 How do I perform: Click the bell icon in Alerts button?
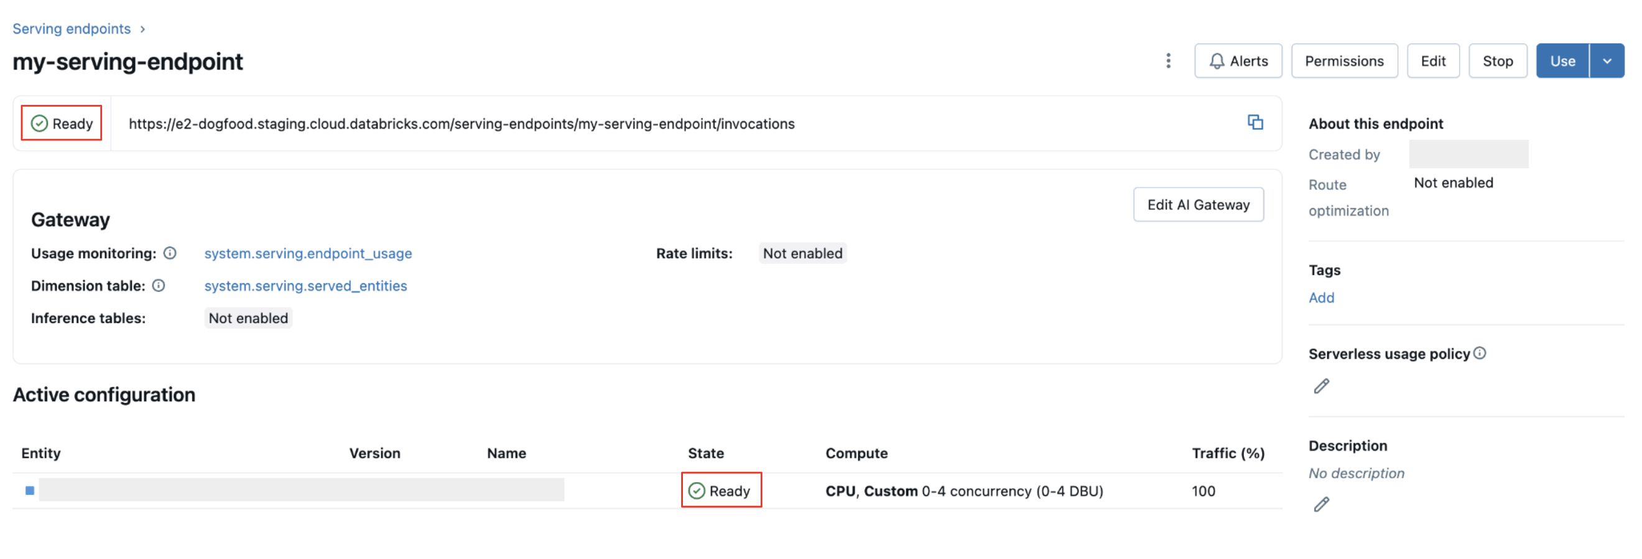1217,60
